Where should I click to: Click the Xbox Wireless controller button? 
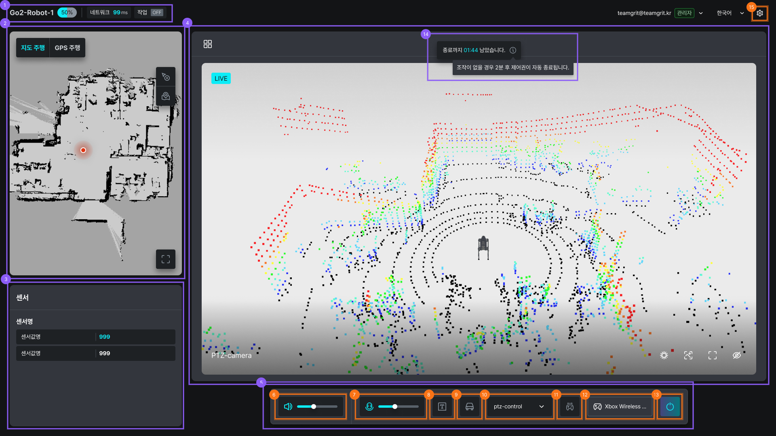click(620, 407)
